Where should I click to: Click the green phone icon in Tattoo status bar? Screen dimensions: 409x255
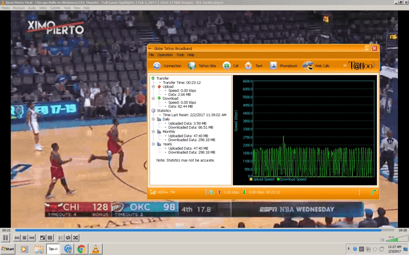click(373, 192)
